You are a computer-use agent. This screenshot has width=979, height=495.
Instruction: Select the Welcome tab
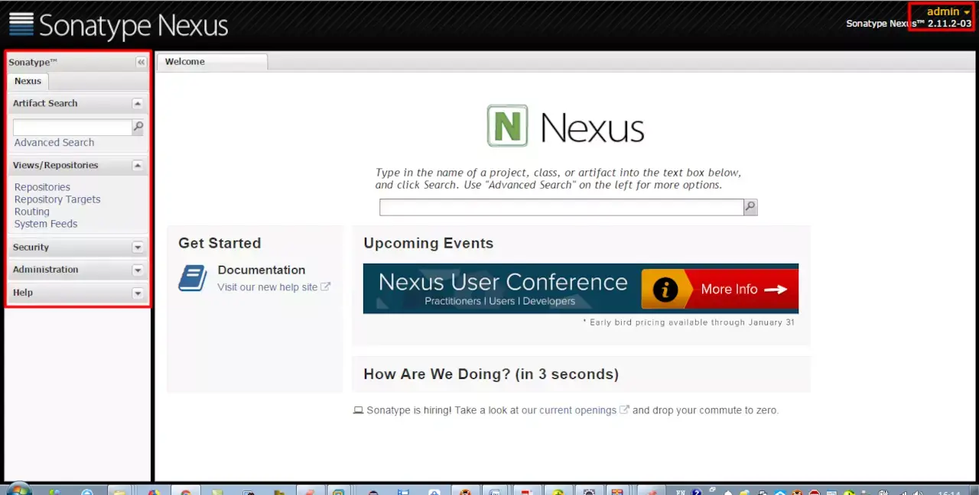(212, 62)
